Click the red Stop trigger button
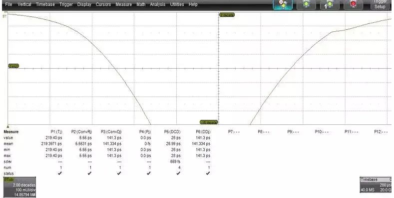Screen dimensions: 394x198 coord(353,5)
